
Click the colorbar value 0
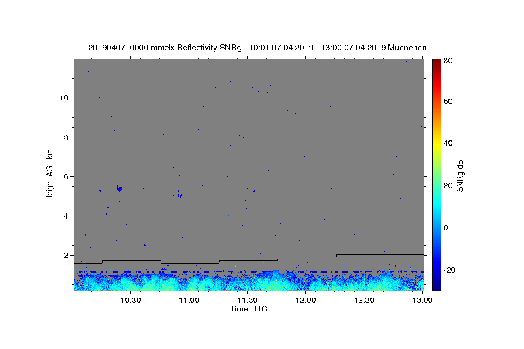[445, 228]
